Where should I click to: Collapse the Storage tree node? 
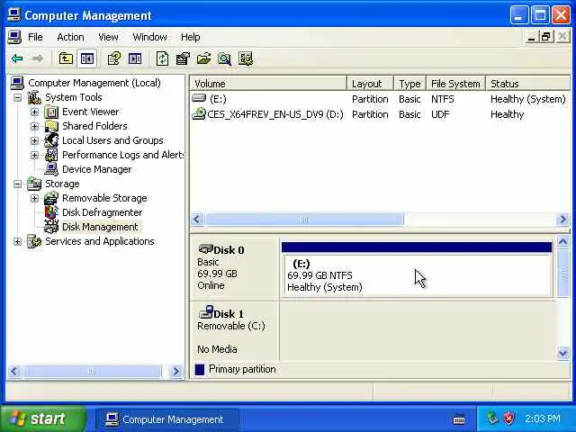(17, 184)
